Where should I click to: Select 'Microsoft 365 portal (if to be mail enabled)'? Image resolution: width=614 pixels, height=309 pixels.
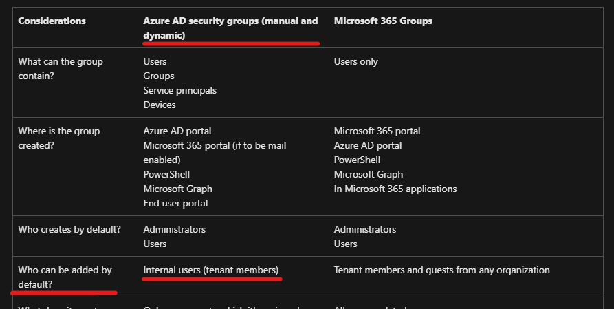coord(215,153)
